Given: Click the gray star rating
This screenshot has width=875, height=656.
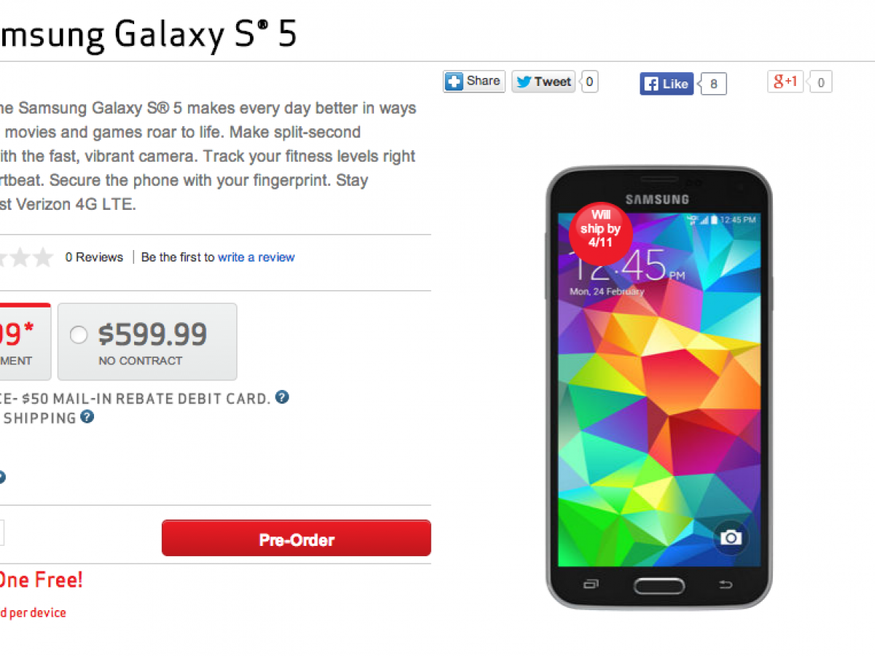Looking at the screenshot, I should point(29,257).
